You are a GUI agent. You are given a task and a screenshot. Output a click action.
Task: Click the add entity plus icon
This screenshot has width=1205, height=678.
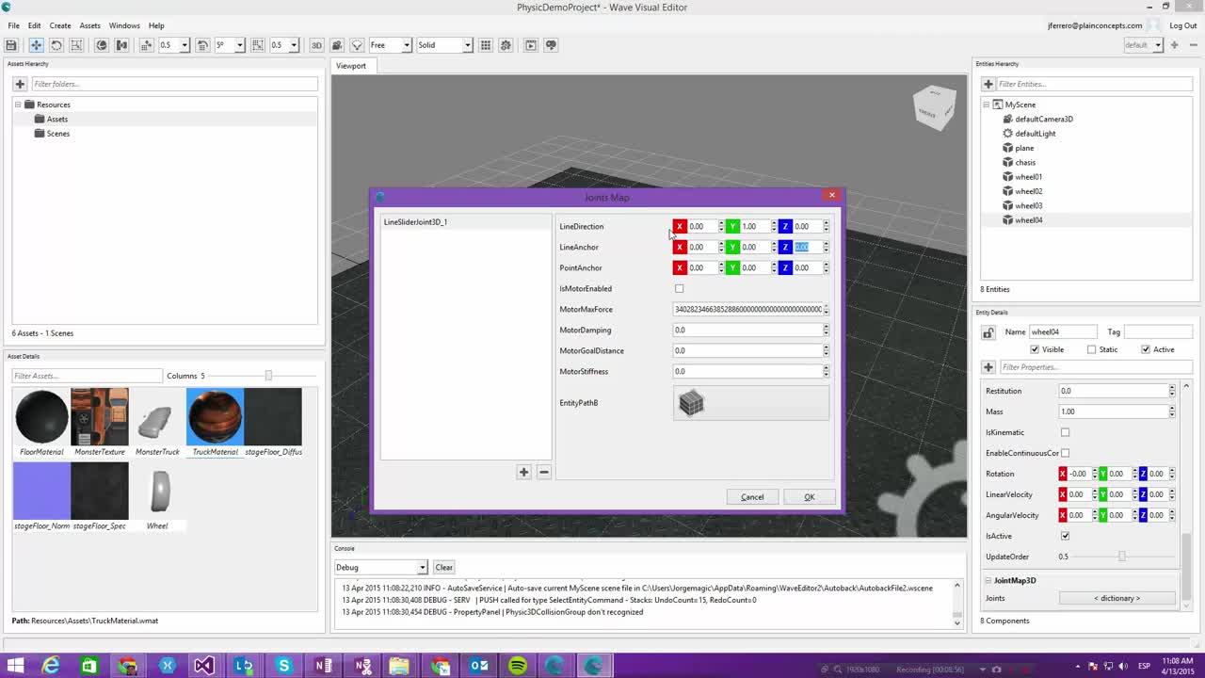(x=988, y=84)
